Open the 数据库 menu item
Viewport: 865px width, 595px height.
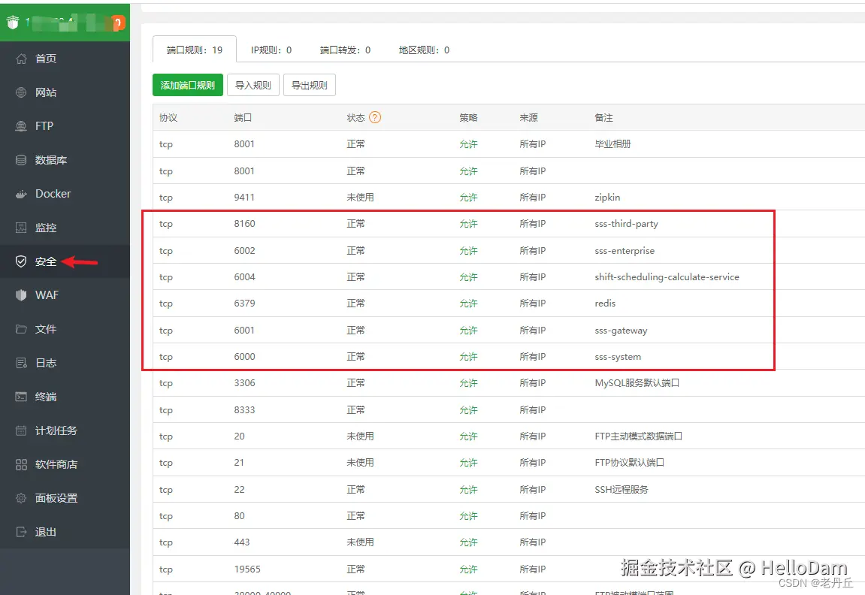pyautogui.click(x=65, y=160)
